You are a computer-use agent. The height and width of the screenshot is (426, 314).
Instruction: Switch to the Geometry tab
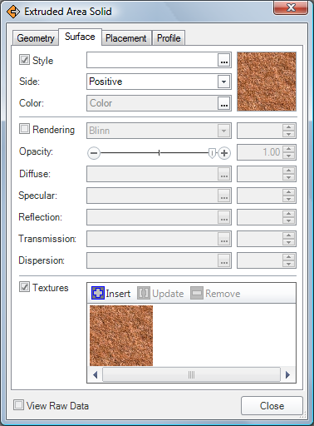pyautogui.click(x=36, y=38)
